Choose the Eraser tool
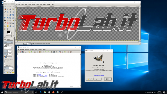The width and height of the screenshot is (167, 94). click(x=8, y=23)
